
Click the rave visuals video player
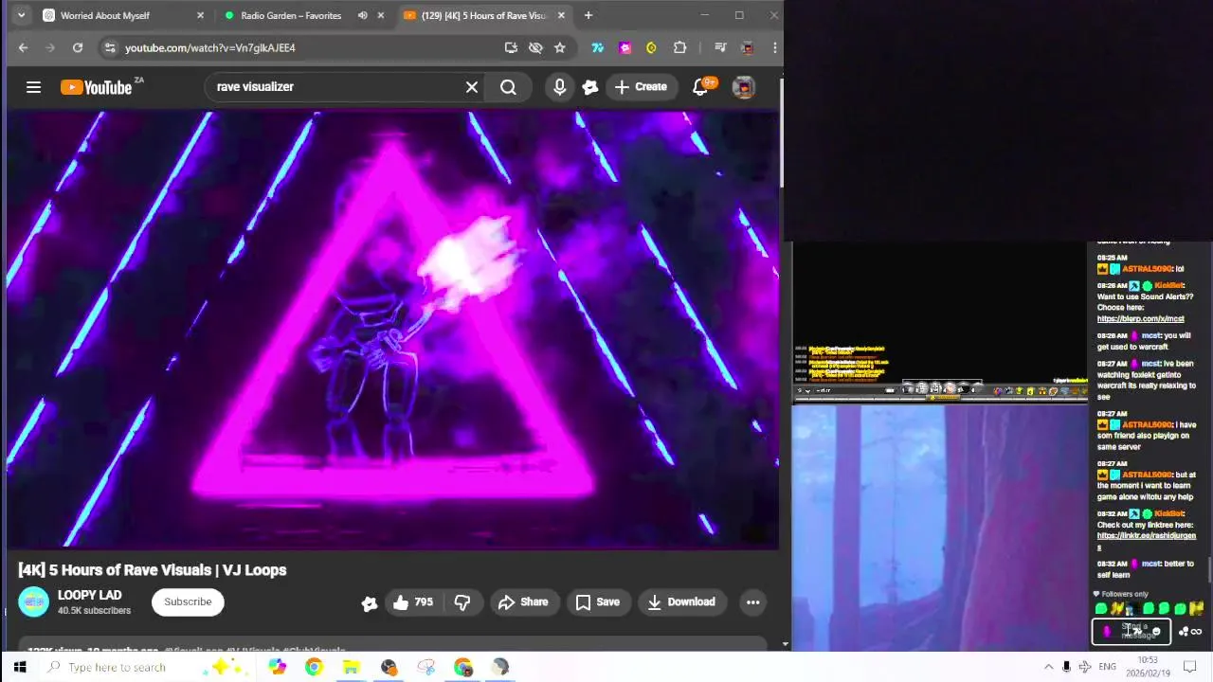point(392,330)
